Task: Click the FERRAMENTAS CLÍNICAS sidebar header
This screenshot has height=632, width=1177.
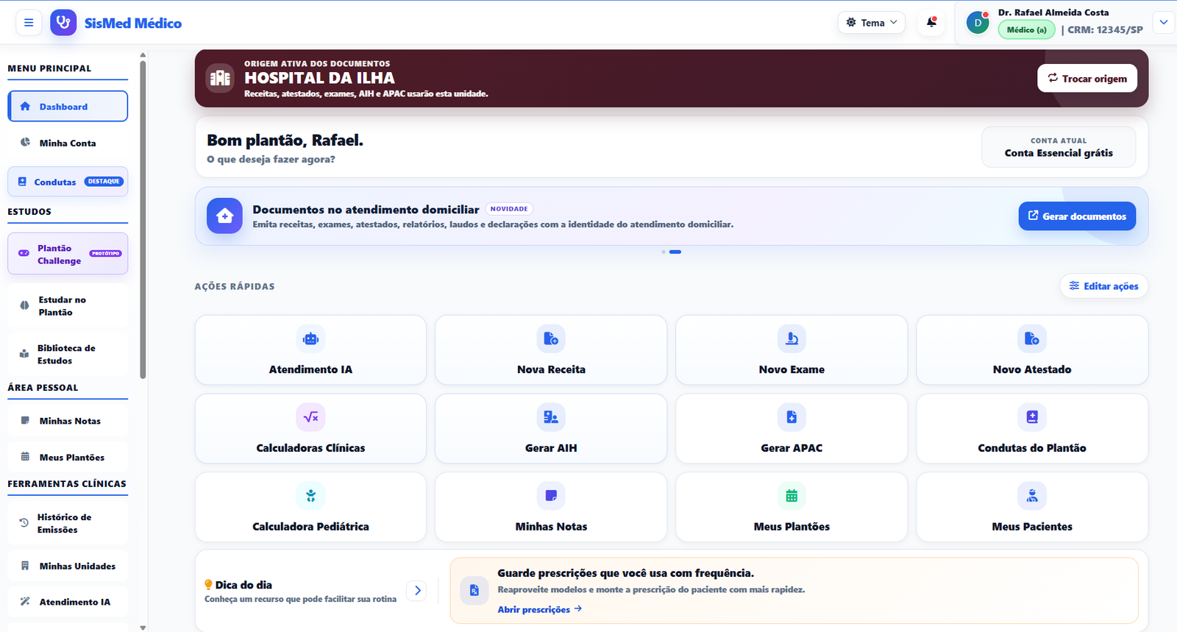Action: point(67,483)
